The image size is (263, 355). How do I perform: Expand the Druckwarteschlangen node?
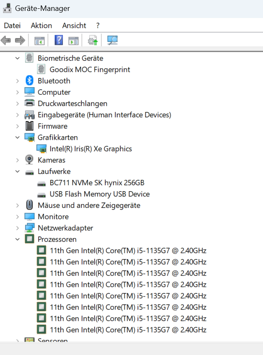click(x=18, y=104)
